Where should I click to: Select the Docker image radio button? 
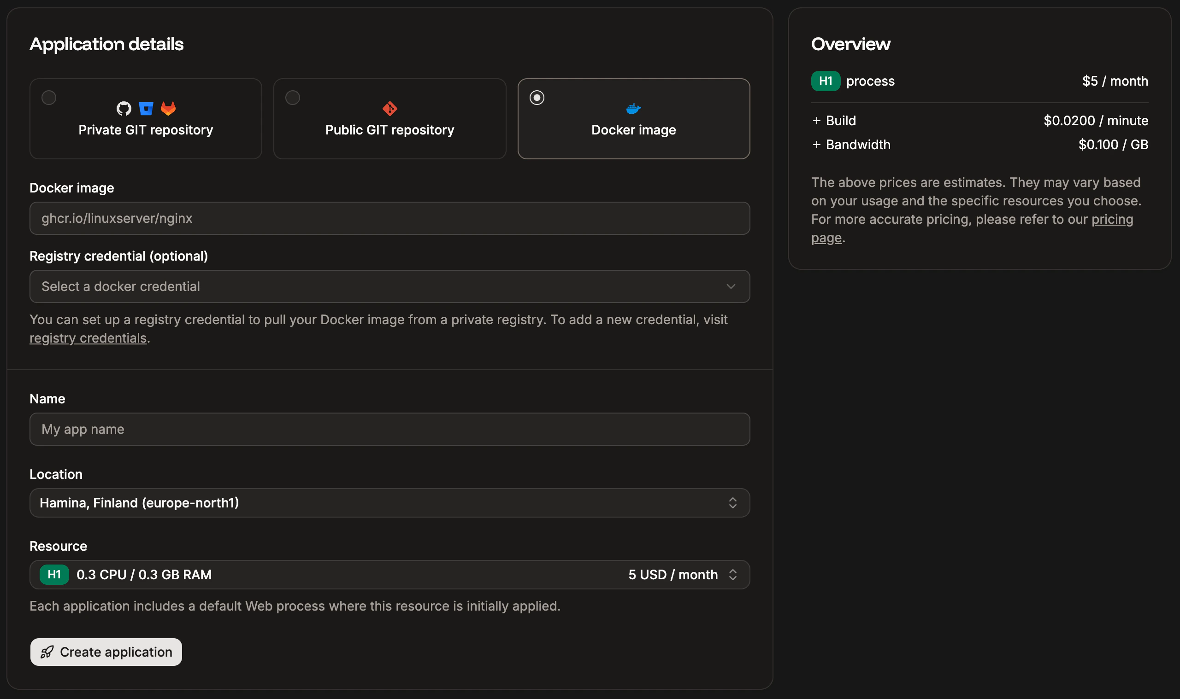click(537, 98)
